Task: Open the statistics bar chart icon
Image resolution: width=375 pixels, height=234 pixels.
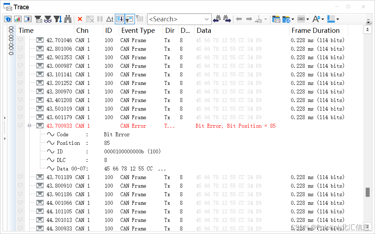Action: (x=18, y=19)
